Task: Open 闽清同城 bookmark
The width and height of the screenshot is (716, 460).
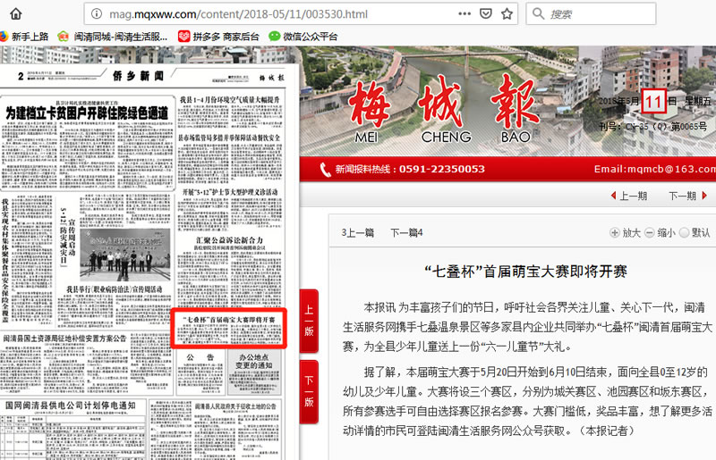Action: (112, 37)
